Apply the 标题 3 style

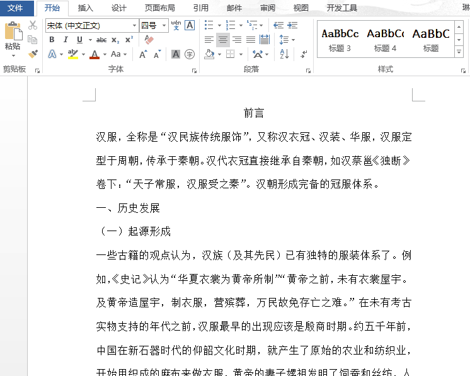coord(340,39)
